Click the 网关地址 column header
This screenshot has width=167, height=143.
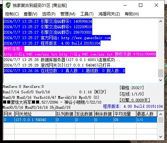(x=35, y=114)
